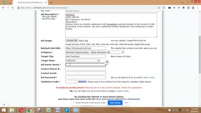Click the 'No duplicate posting please!' warning text
This screenshot has width=201, height=113.
pos(70,88)
